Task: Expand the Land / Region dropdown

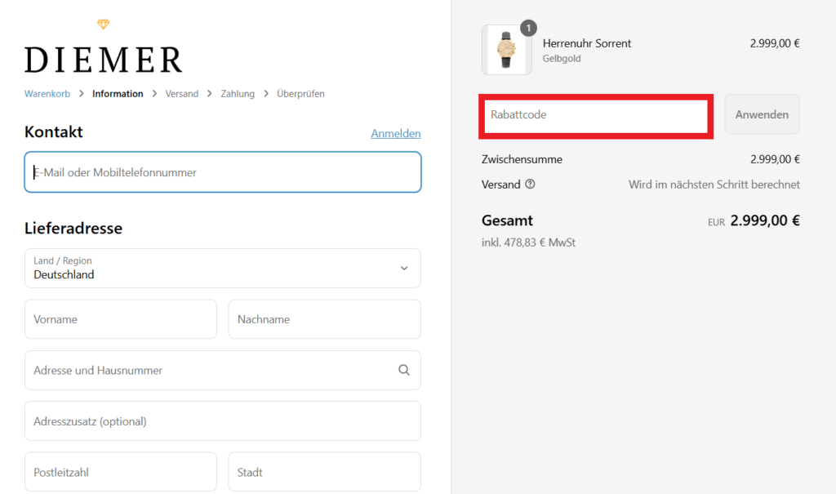Action: coord(223,269)
